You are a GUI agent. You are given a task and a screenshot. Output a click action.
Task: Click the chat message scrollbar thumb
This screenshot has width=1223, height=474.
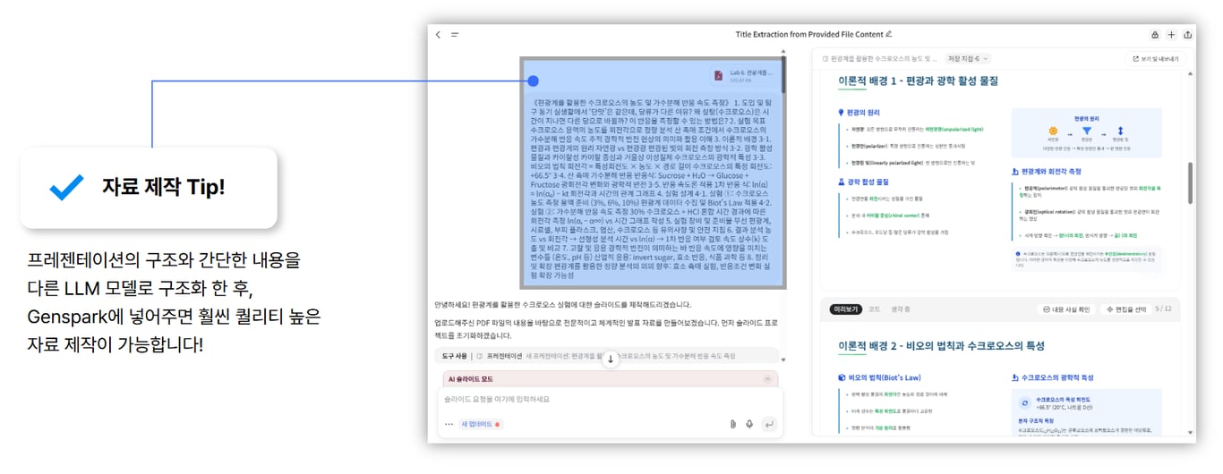pos(782,74)
